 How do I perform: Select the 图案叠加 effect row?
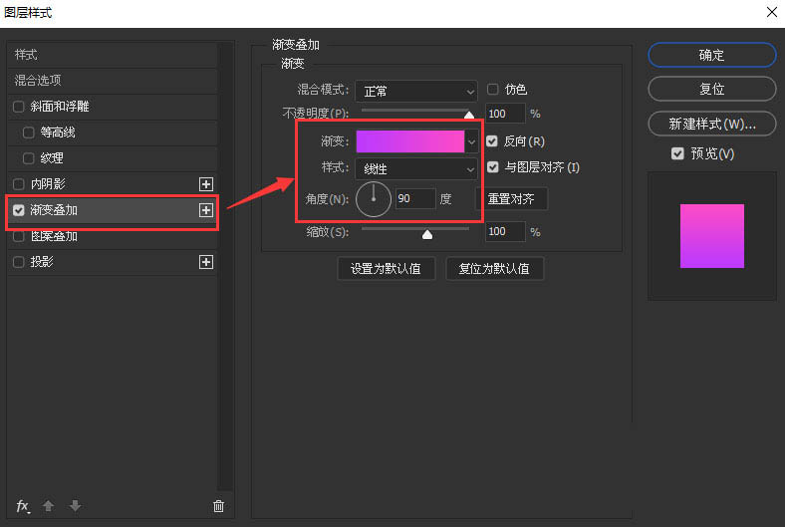(x=113, y=236)
